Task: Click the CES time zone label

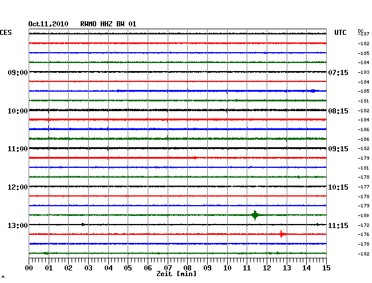Action: (6, 33)
